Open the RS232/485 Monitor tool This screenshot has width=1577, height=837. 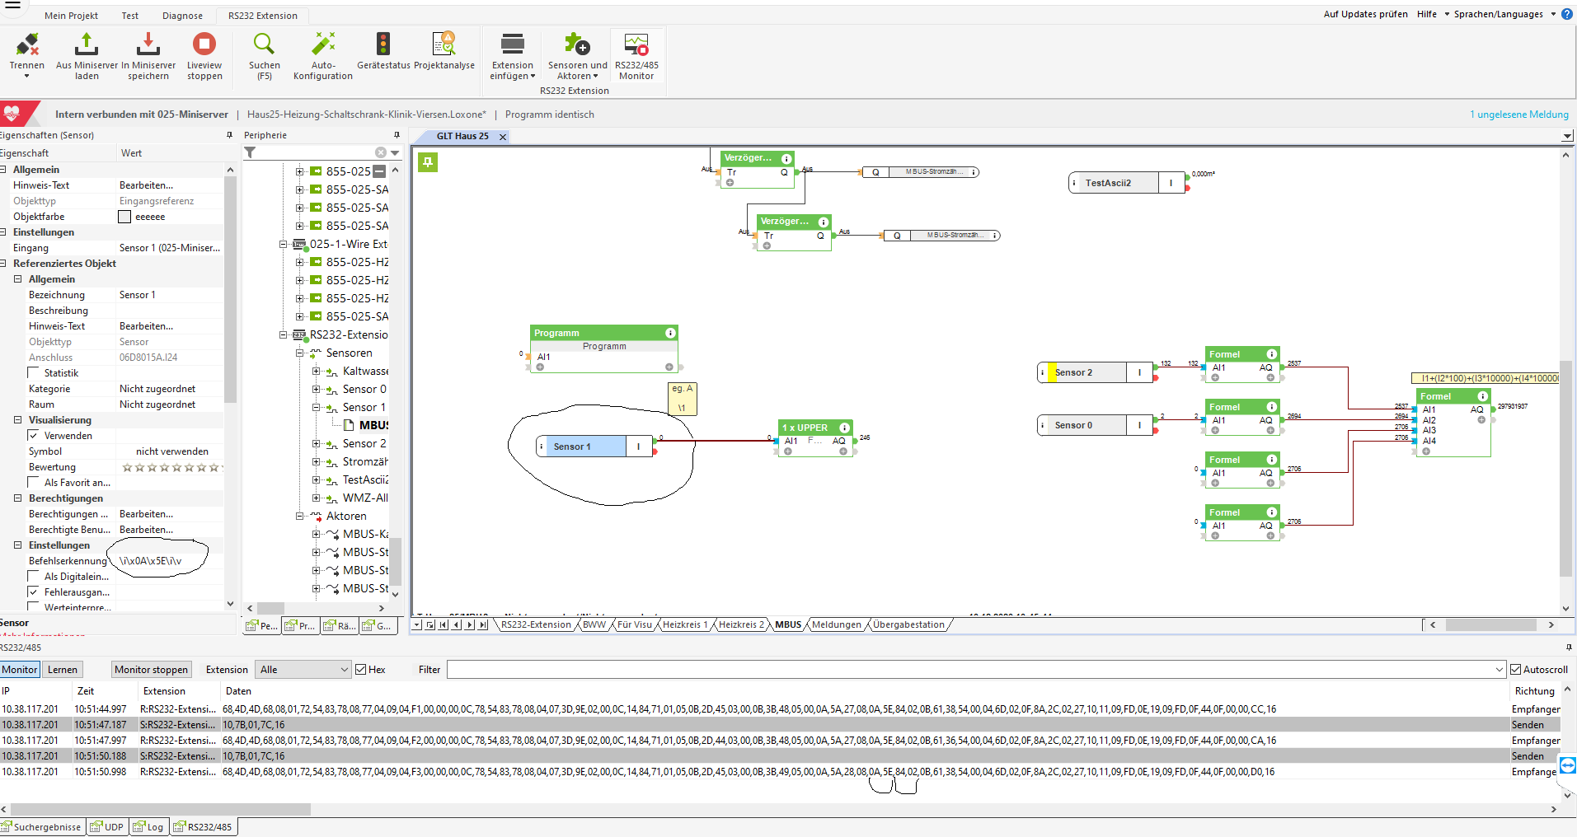tap(636, 45)
